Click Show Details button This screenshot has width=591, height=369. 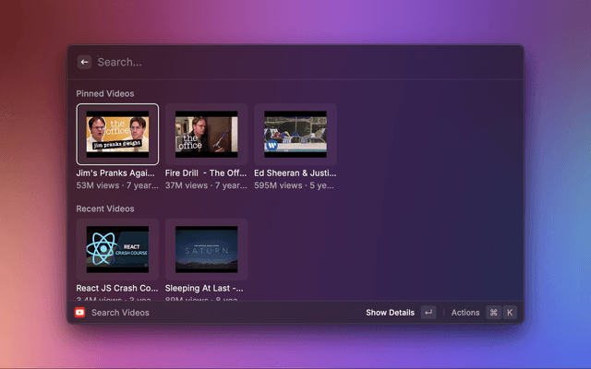click(x=390, y=313)
